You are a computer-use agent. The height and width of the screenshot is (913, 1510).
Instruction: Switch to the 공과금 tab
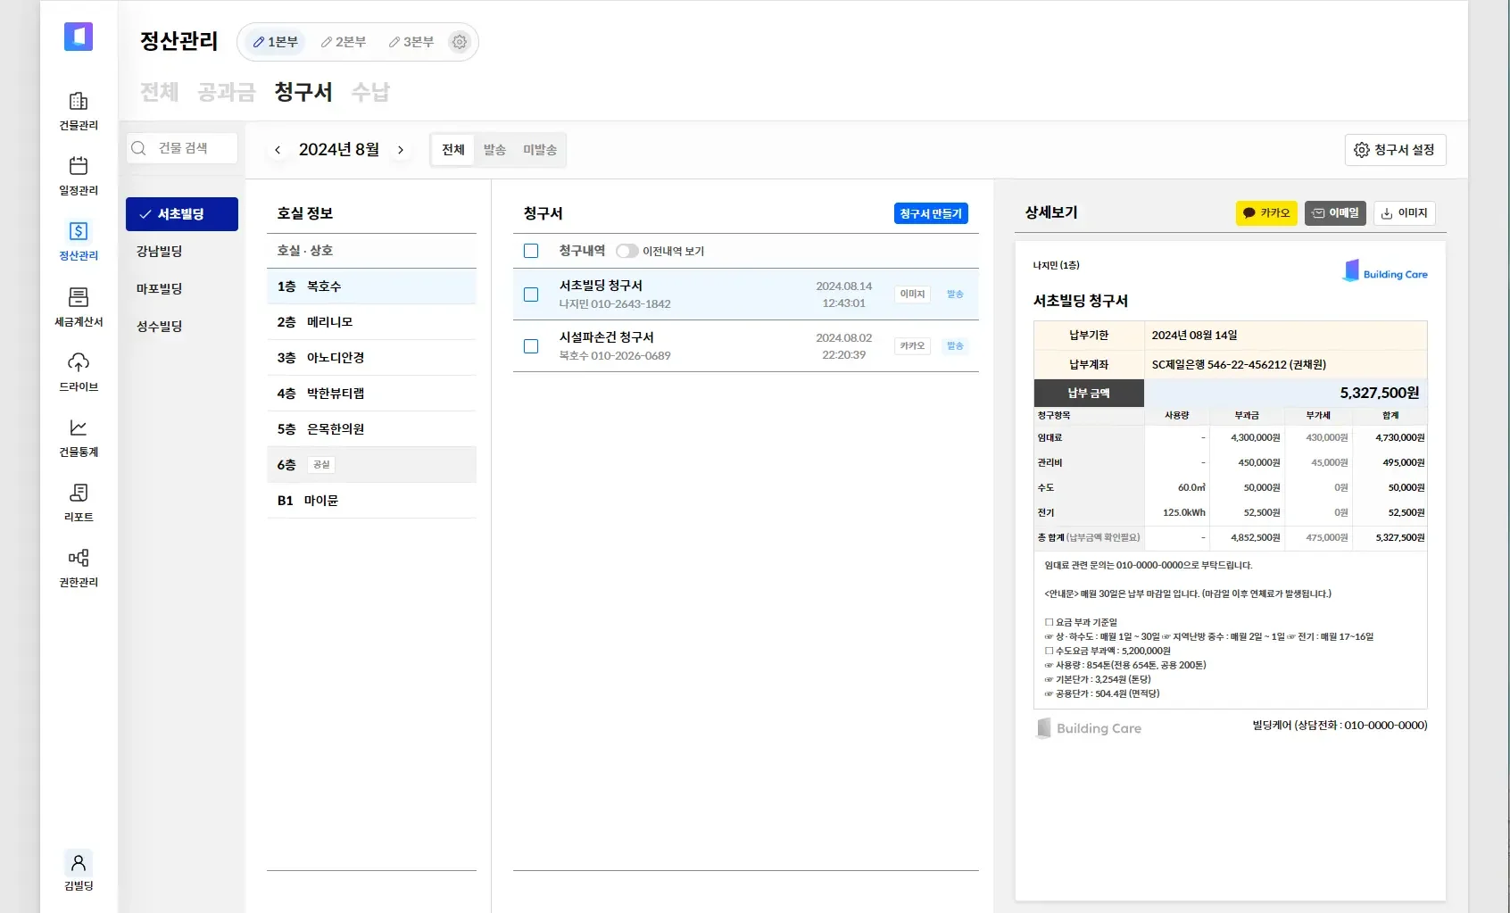227,92
